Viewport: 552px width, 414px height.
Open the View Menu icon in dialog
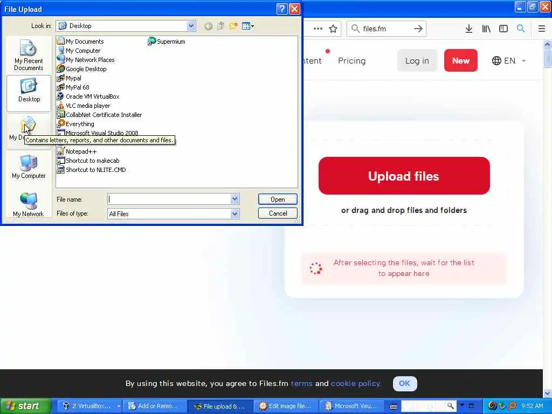click(x=248, y=26)
